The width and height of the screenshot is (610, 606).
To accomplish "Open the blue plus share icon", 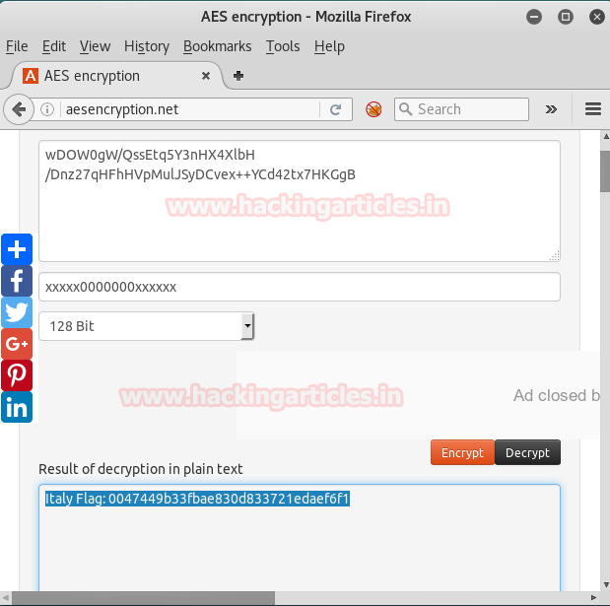I will coord(17,249).
